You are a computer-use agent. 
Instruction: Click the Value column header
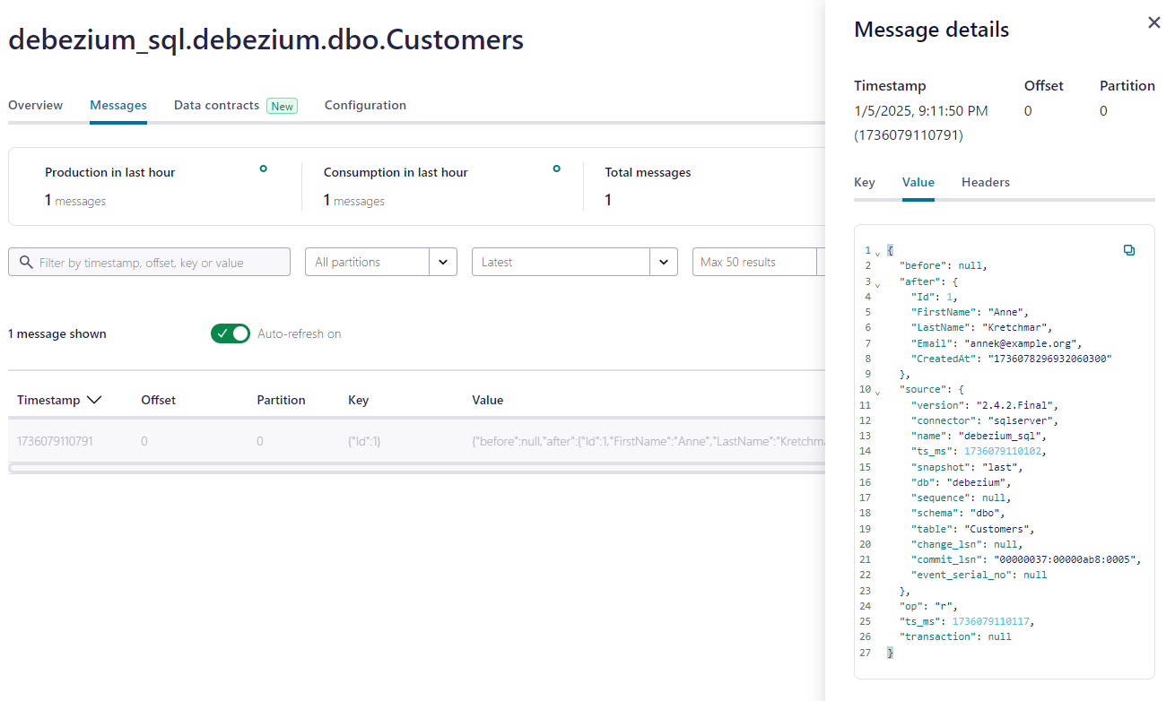487,400
